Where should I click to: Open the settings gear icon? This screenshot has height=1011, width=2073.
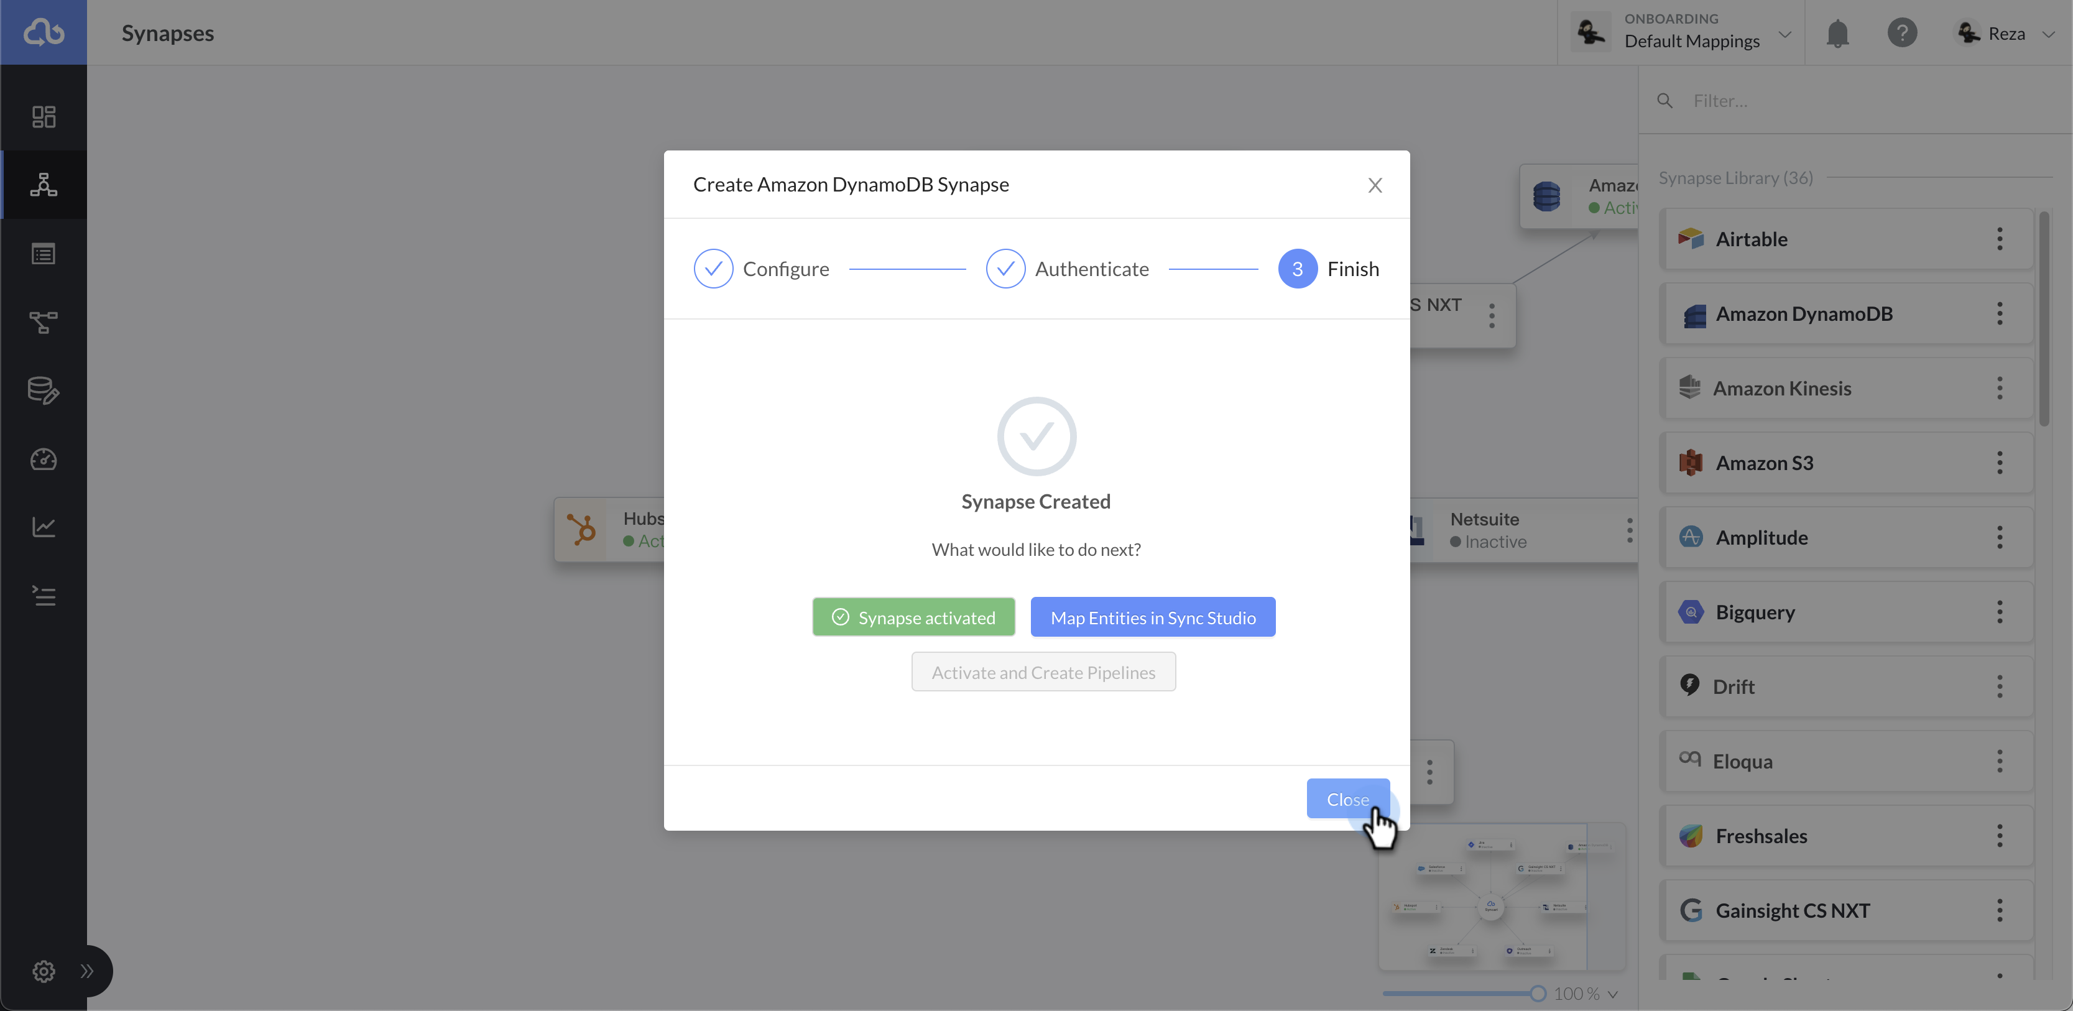pyautogui.click(x=44, y=971)
